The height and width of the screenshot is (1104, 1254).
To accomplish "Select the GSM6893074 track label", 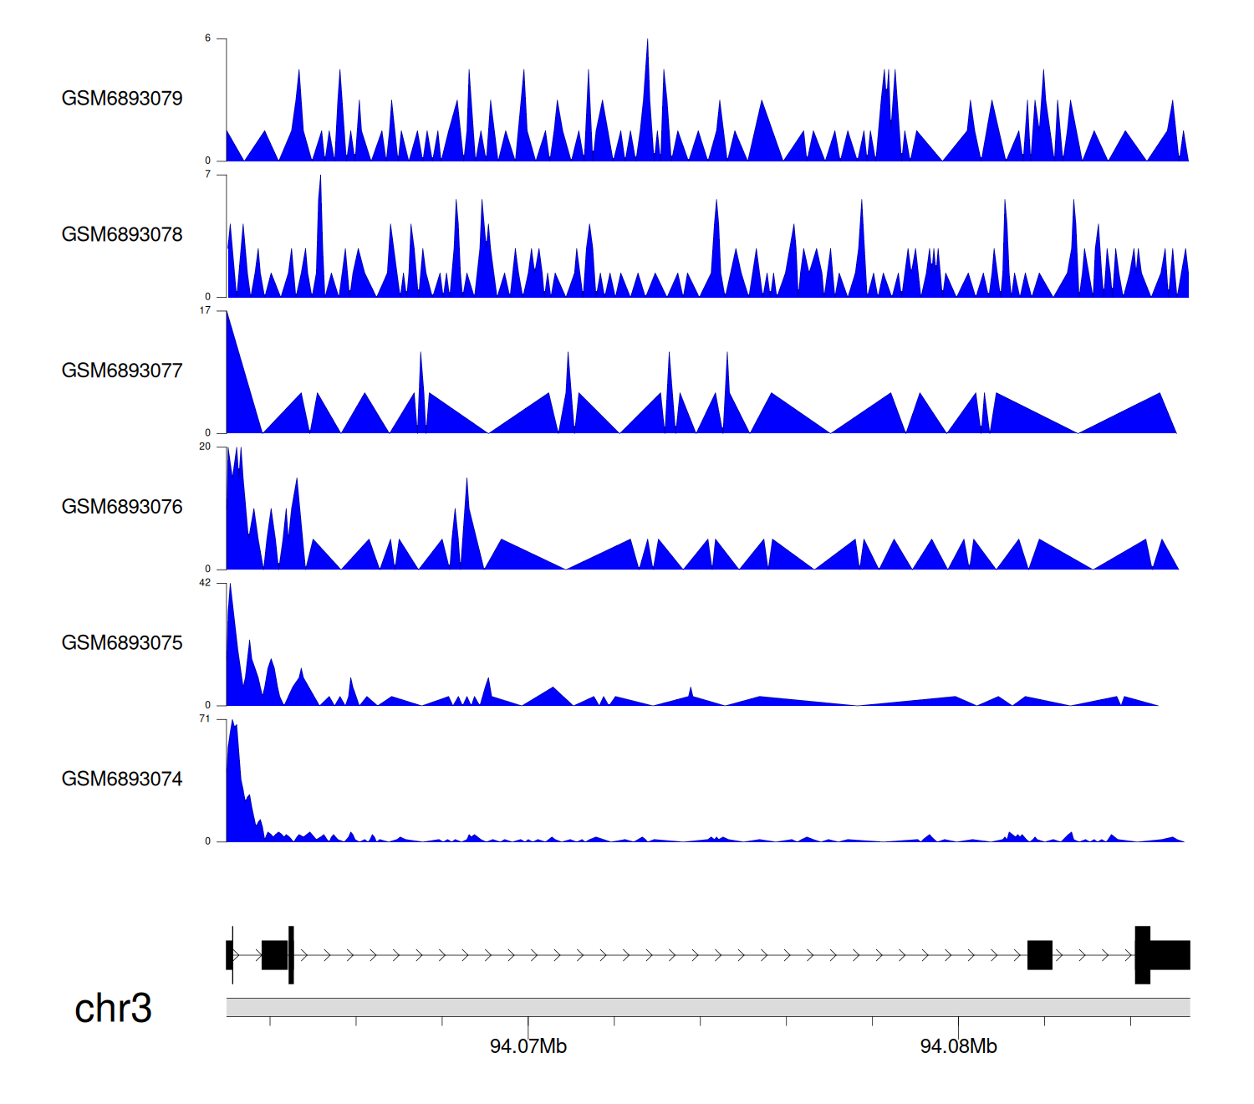I will (122, 779).
